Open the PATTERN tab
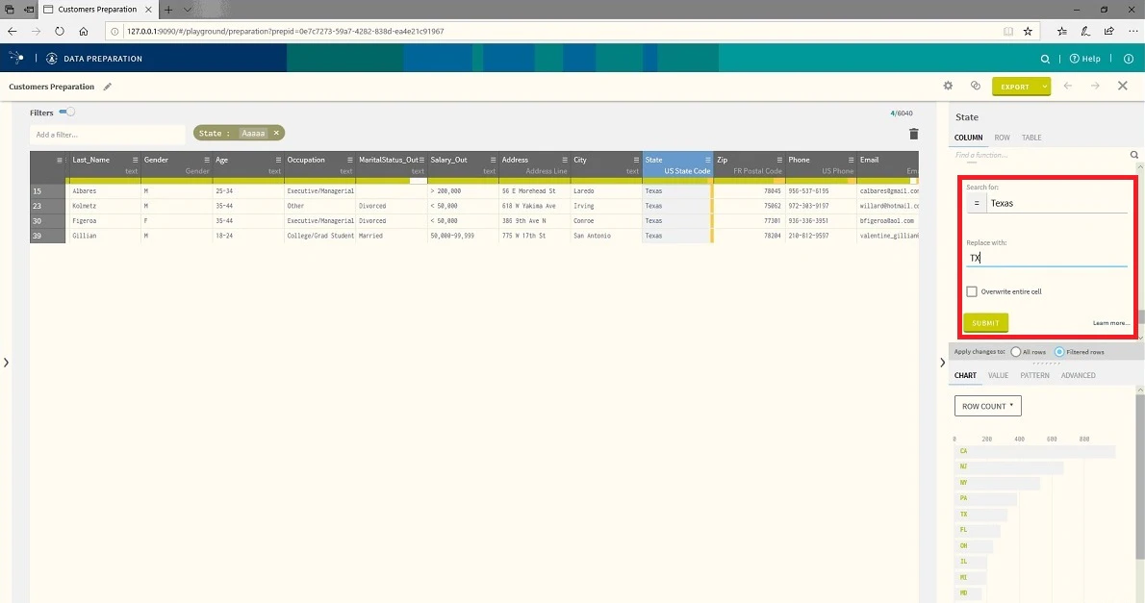 1034,375
